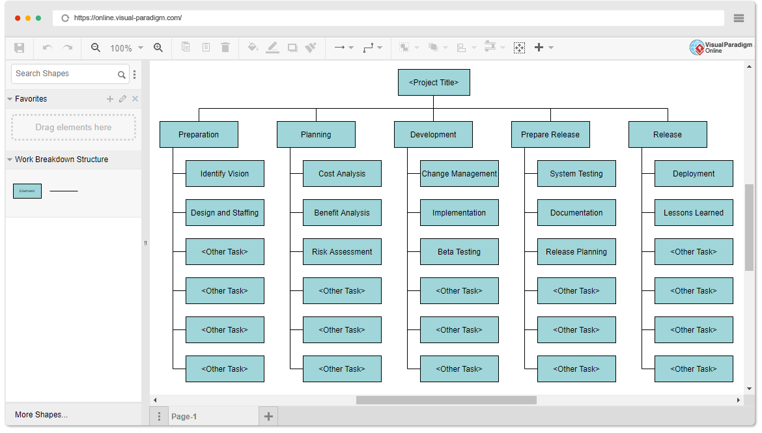
Task: Click the Copy icon in toolbar
Action: 186,47
